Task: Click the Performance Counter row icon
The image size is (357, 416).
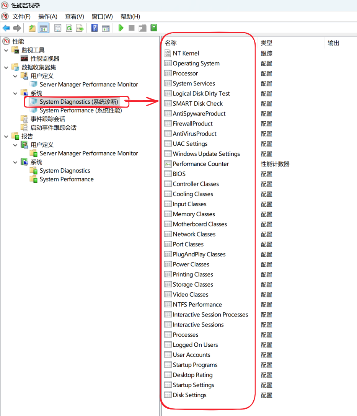Action: click(168, 164)
